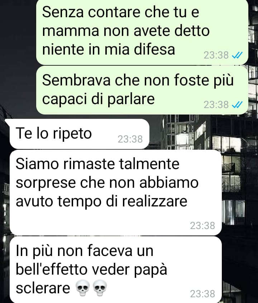Tap the word 'mamma' in first message
Screen dimensions: 258x303
tap(71, 31)
